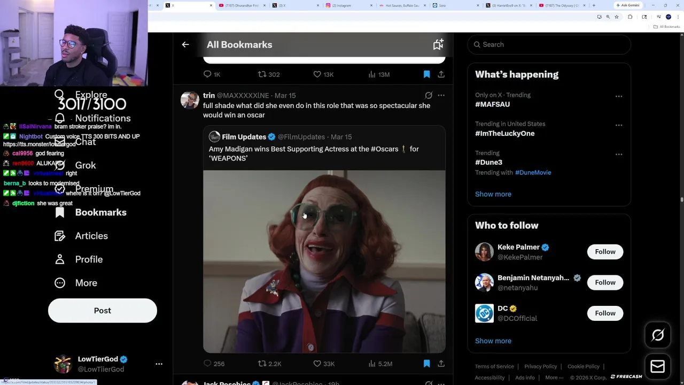
Task: Open more options on trin's tweet
Action: tap(441, 95)
